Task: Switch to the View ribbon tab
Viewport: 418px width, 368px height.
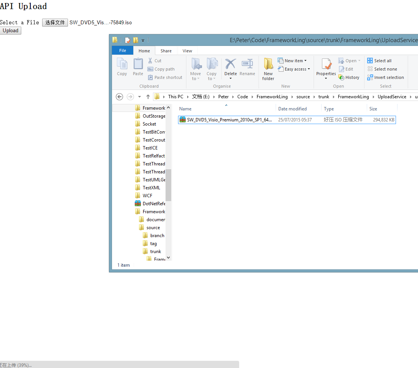Action: [187, 50]
